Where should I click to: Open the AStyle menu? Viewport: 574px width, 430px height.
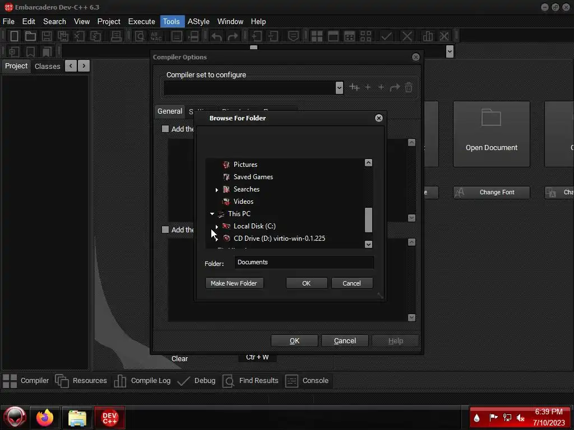(198, 22)
